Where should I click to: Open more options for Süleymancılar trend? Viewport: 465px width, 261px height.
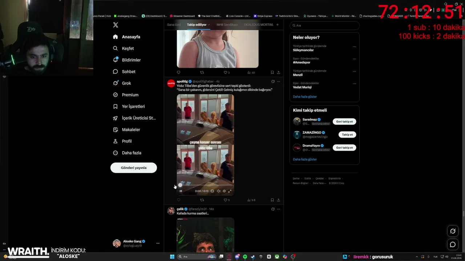point(355,46)
